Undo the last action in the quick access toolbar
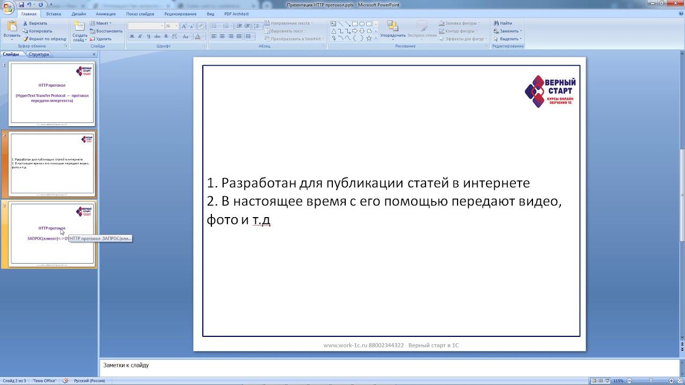The image size is (685, 385). tap(29, 4)
